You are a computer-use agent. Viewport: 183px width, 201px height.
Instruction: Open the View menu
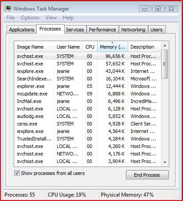pyautogui.click(x=51, y=18)
